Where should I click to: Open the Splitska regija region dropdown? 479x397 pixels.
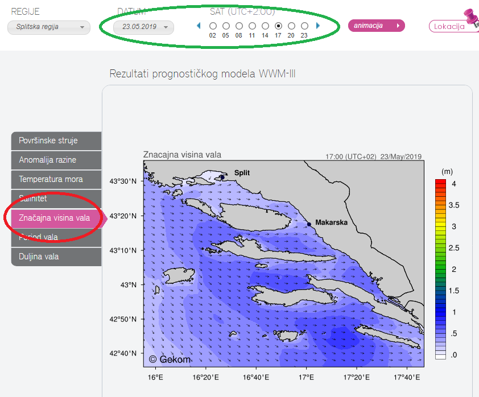[x=49, y=27]
